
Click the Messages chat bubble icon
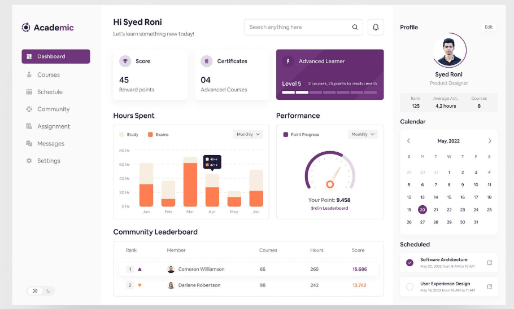tap(29, 143)
